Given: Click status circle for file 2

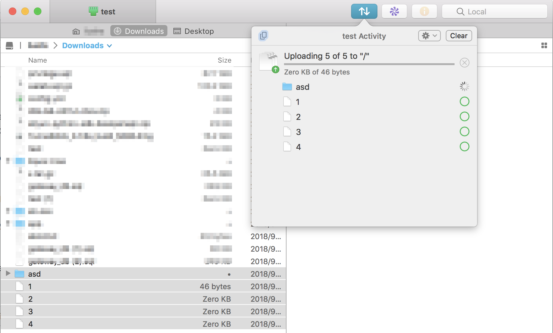Looking at the screenshot, I should (464, 116).
